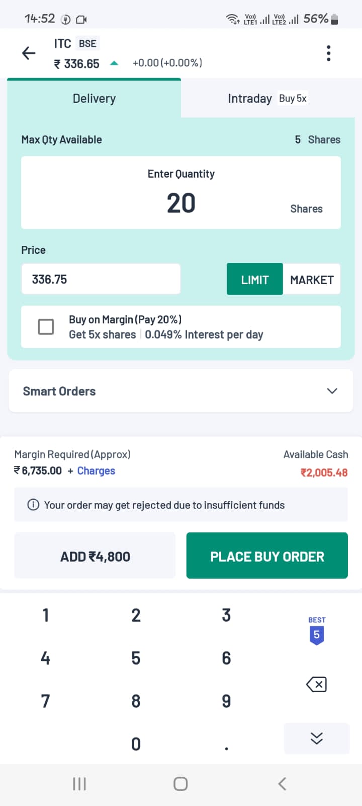Viewport: 362px width, 806px height.
Task: Select the LIMIT order type
Action: [254, 279]
